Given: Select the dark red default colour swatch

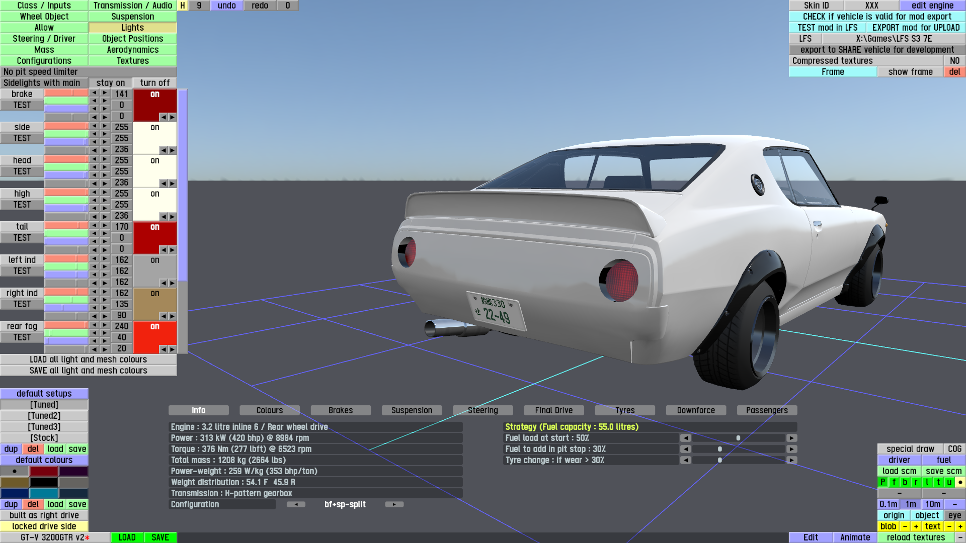Looking at the screenshot, I should click(x=44, y=471).
